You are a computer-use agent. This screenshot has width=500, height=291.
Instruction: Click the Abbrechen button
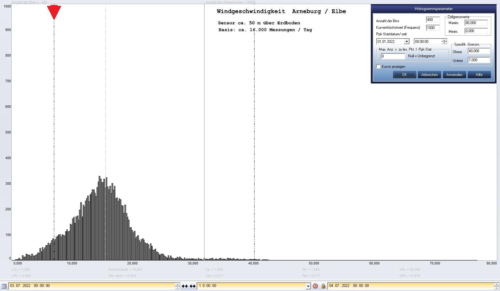(429, 75)
